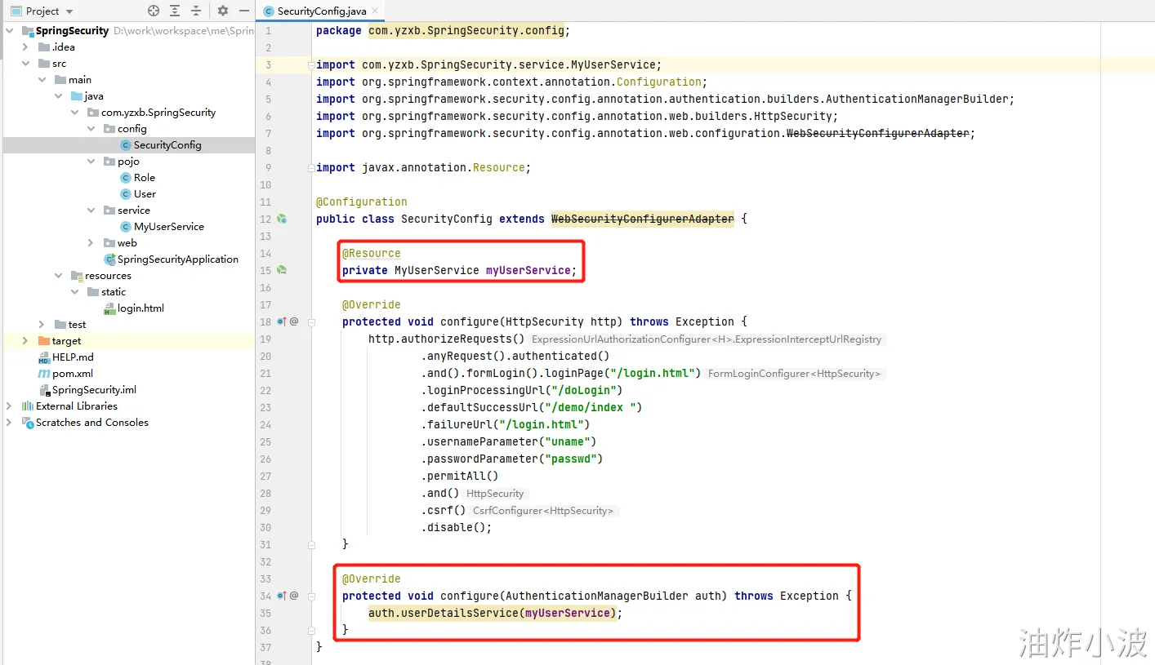Select SpringSecurity.iml in the tree
This screenshot has height=665, width=1155.
(x=94, y=390)
